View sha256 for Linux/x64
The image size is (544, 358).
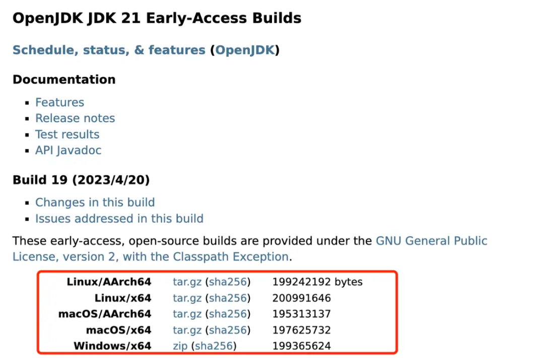[x=228, y=298]
